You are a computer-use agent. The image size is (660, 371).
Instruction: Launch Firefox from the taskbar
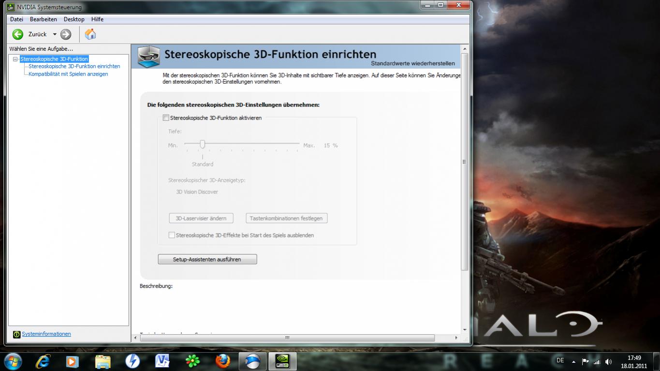point(223,361)
